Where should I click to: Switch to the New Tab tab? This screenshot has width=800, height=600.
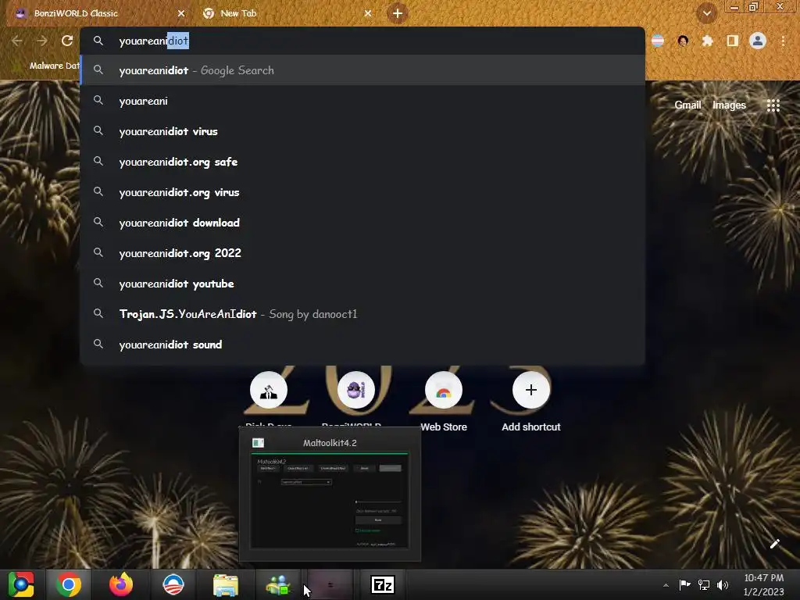287,13
